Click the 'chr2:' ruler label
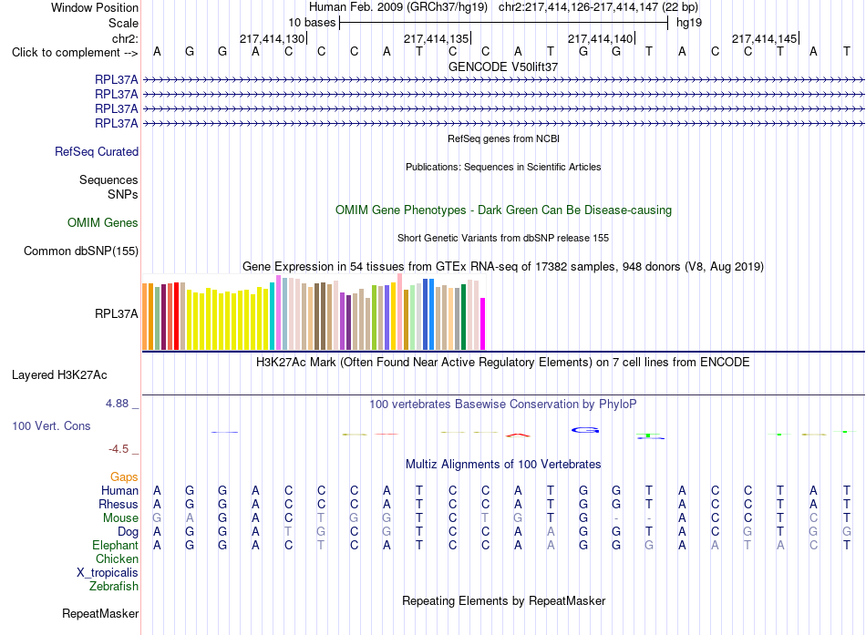The image size is (866, 635). pyautogui.click(x=125, y=38)
